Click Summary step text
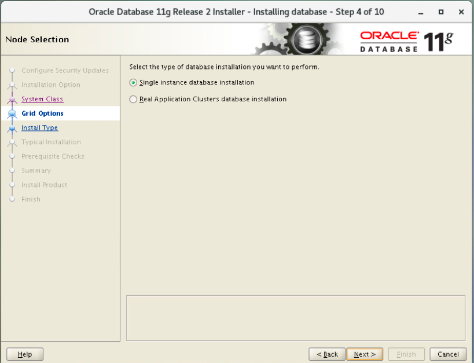The image size is (474, 363). point(36,171)
